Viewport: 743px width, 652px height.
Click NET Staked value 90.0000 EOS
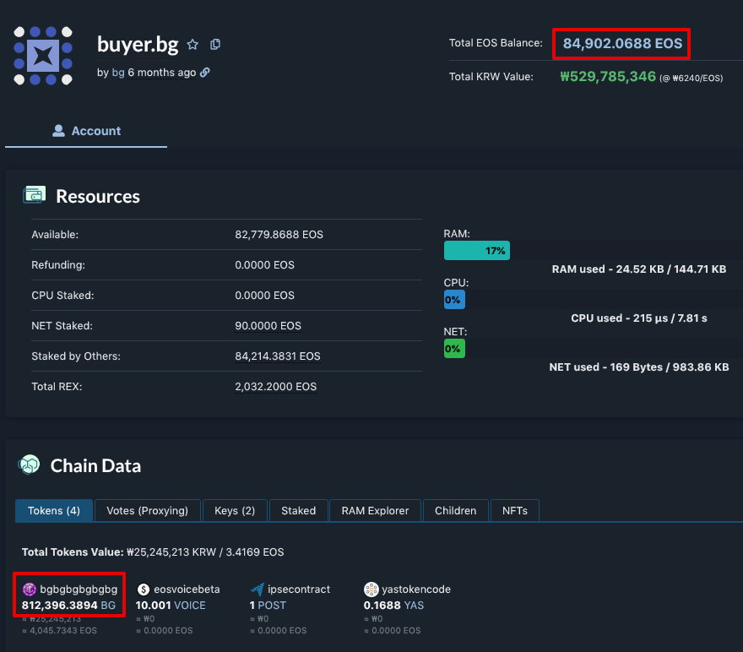[x=268, y=325]
